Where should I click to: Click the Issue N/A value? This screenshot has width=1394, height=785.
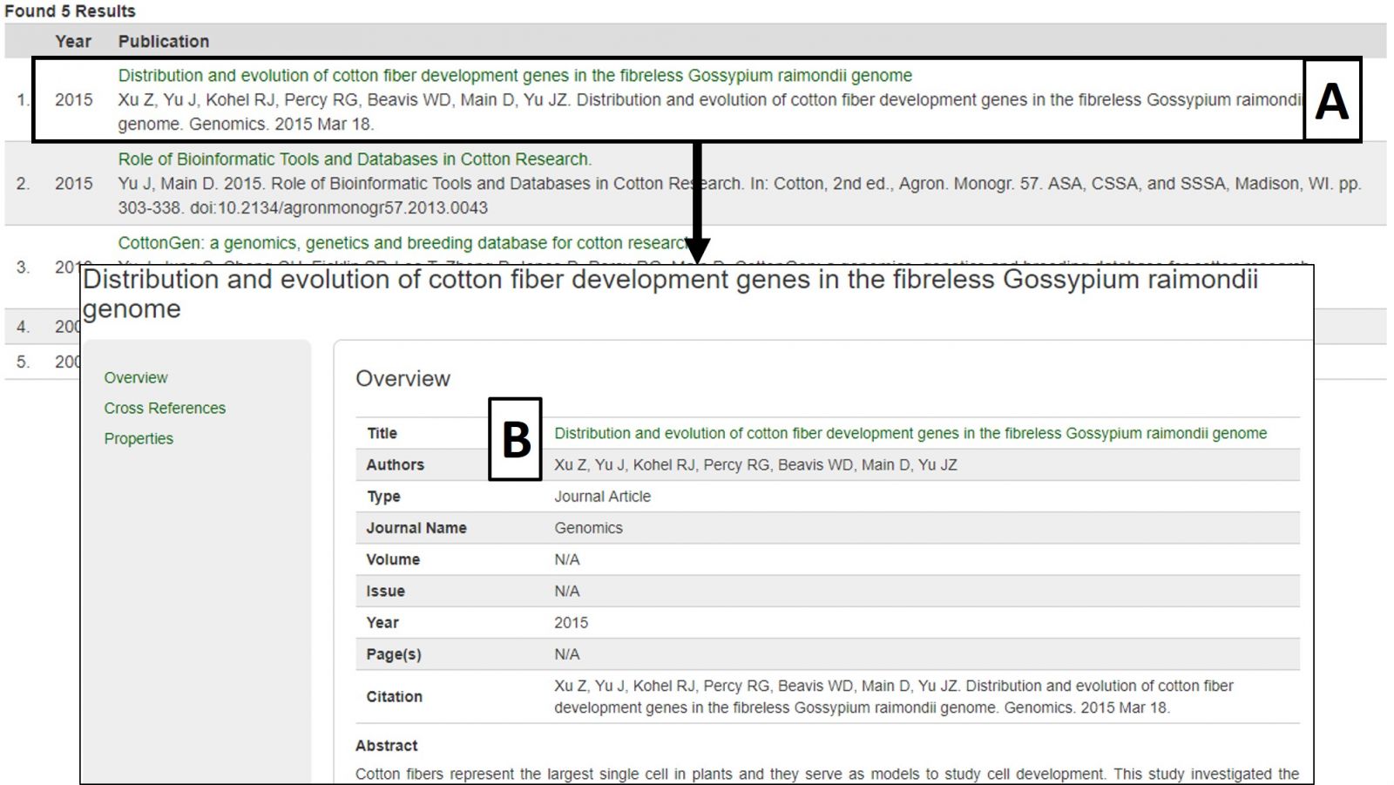[567, 591]
